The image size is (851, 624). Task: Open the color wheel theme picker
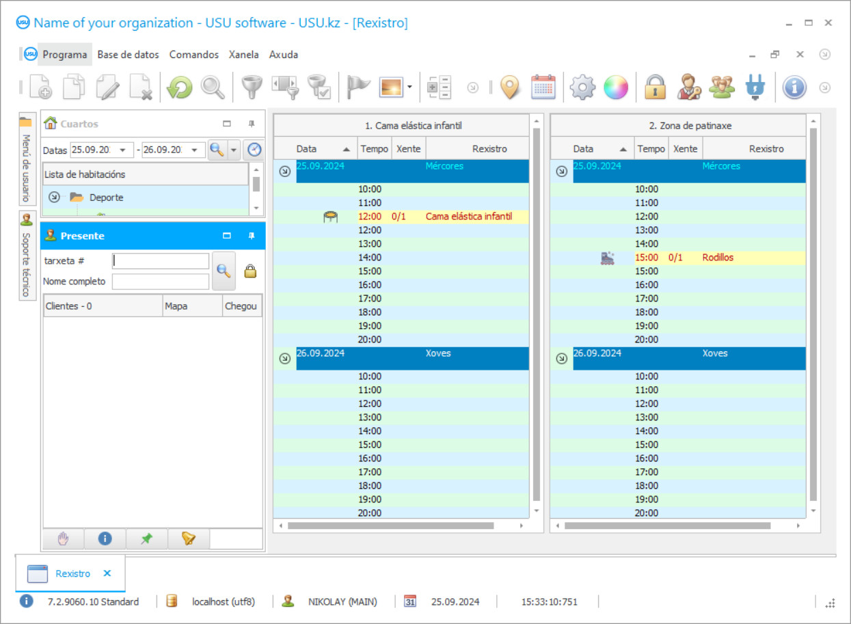(615, 87)
